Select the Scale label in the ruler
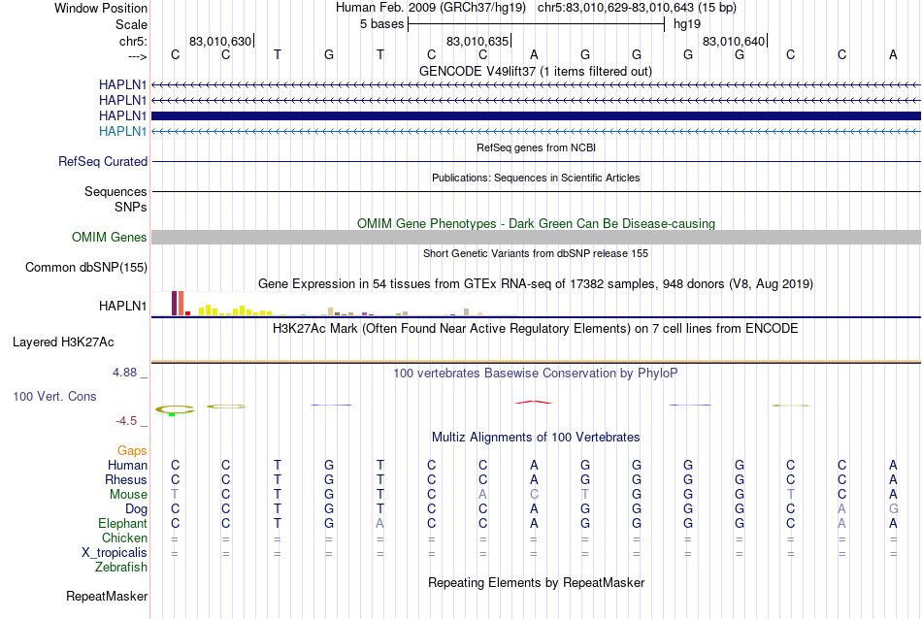The height and width of the screenshot is (619, 922). click(x=131, y=24)
